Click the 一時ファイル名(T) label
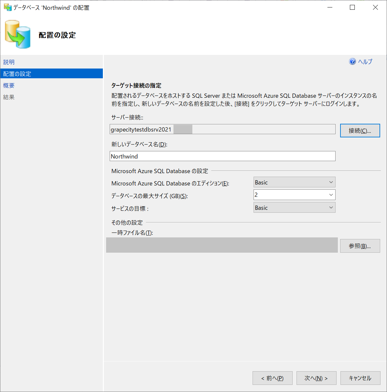The width and height of the screenshot is (387, 392). (132, 233)
